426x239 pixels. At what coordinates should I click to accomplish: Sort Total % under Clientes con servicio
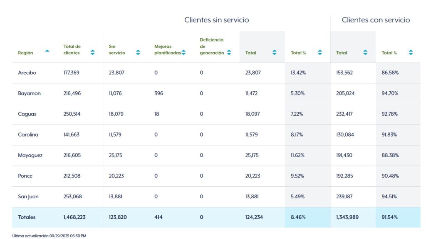tap(411, 53)
